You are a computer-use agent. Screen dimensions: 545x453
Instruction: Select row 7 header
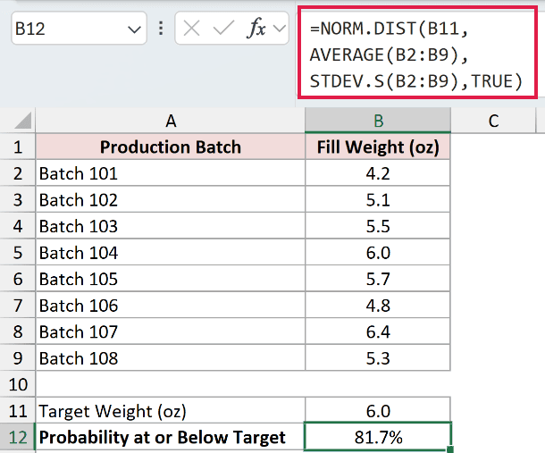tap(18, 306)
